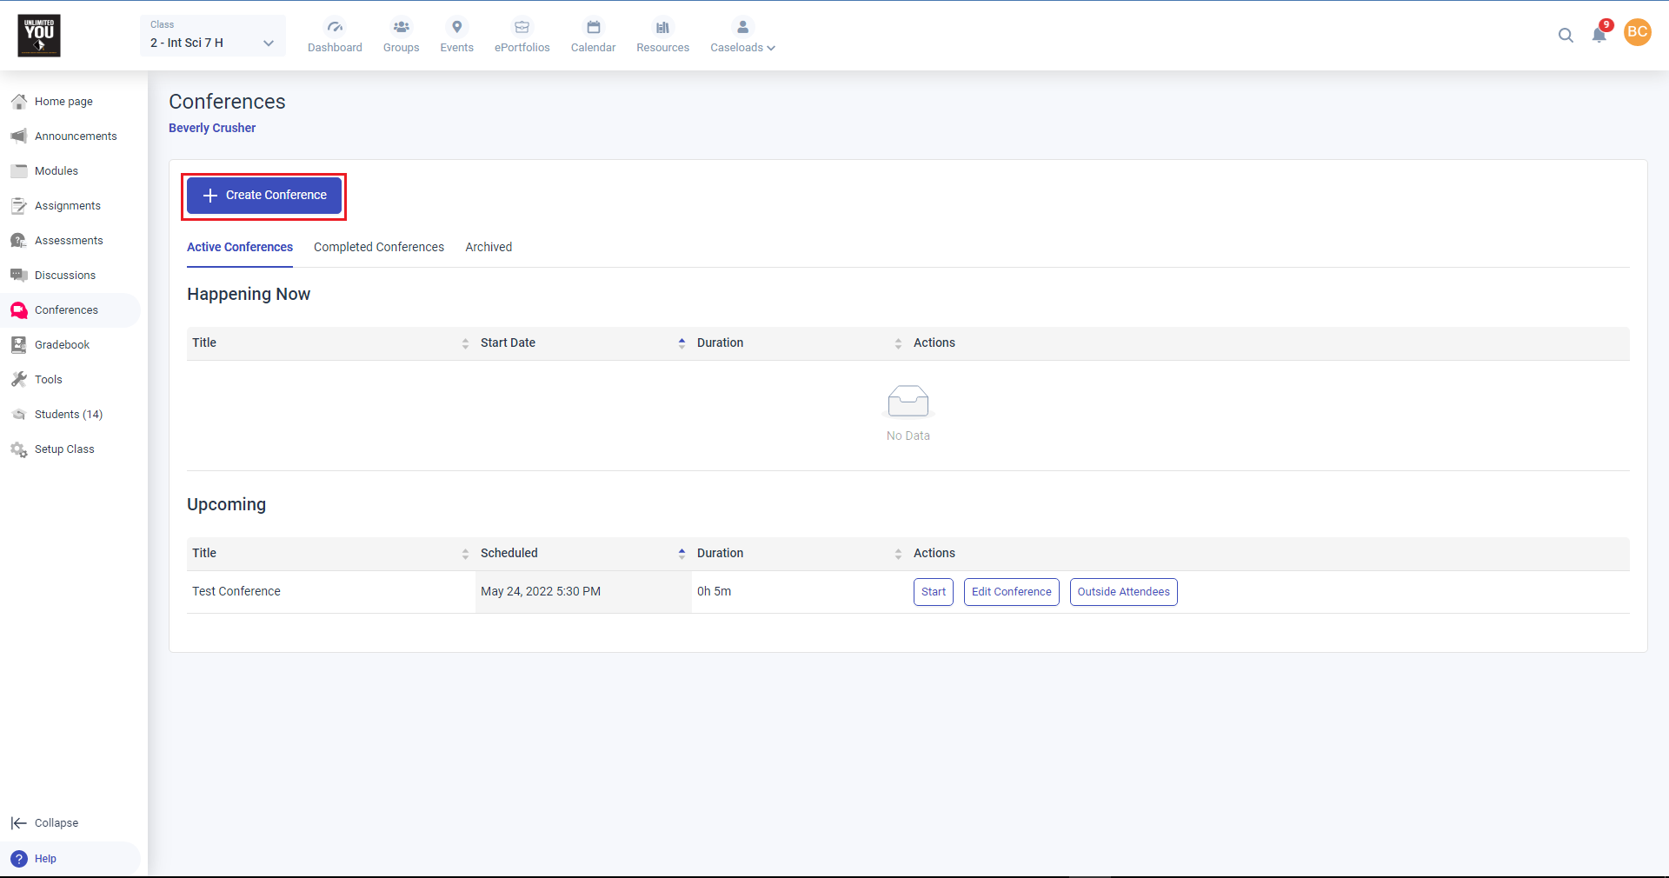Open the ePortfolios icon
This screenshot has height=878, width=1669.
click(x=522, y=27)
